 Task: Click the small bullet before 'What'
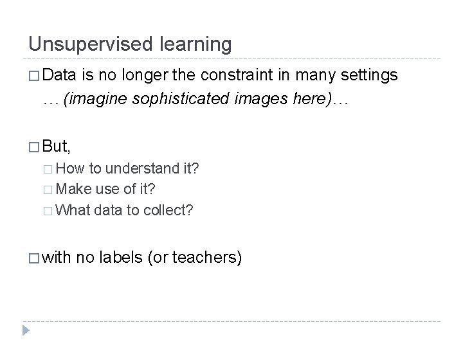click(51, 209)
